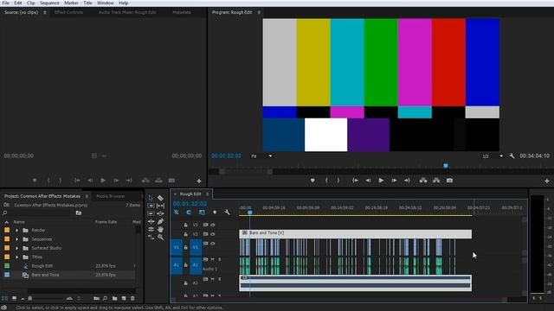Click the Name column header
The height and width of the screenshot is (311, 554).
19,222
